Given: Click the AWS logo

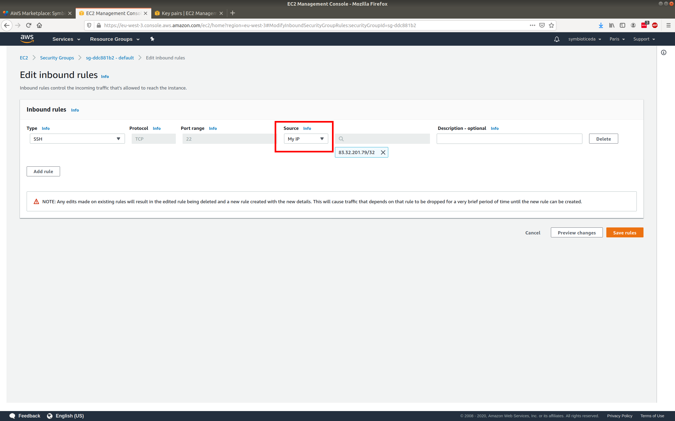Looking at the screenshot, I should [27, 39].
